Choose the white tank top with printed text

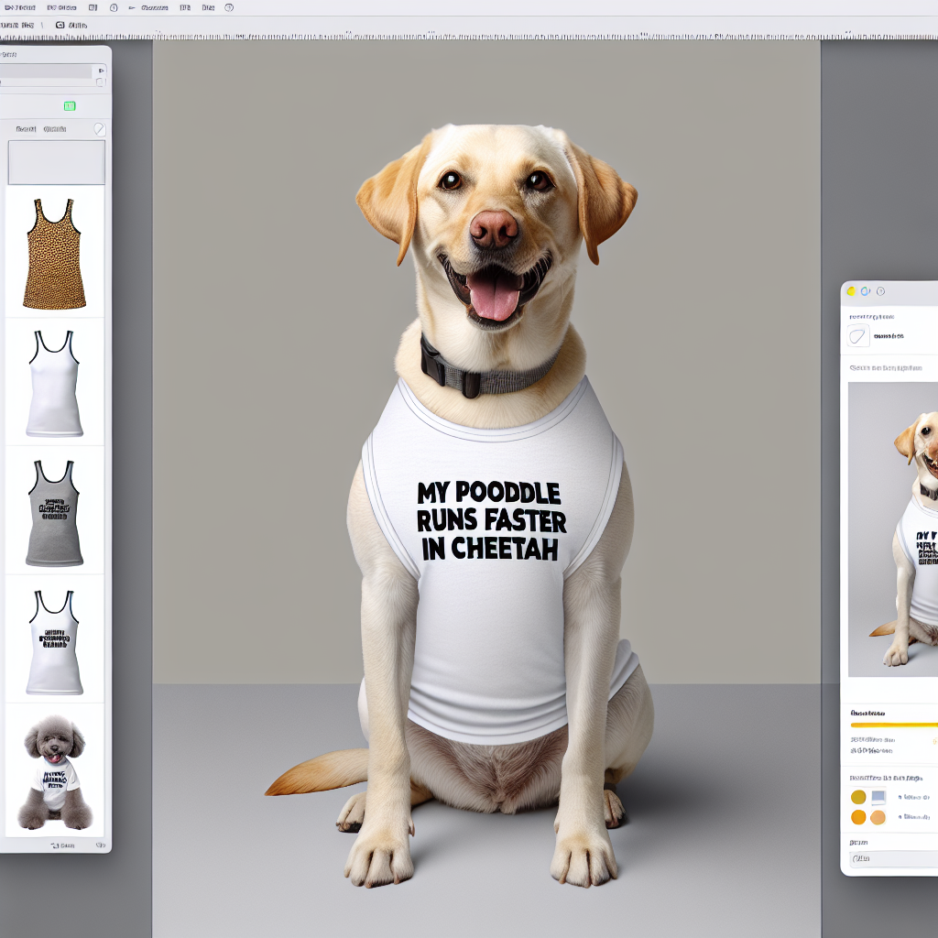54,642
